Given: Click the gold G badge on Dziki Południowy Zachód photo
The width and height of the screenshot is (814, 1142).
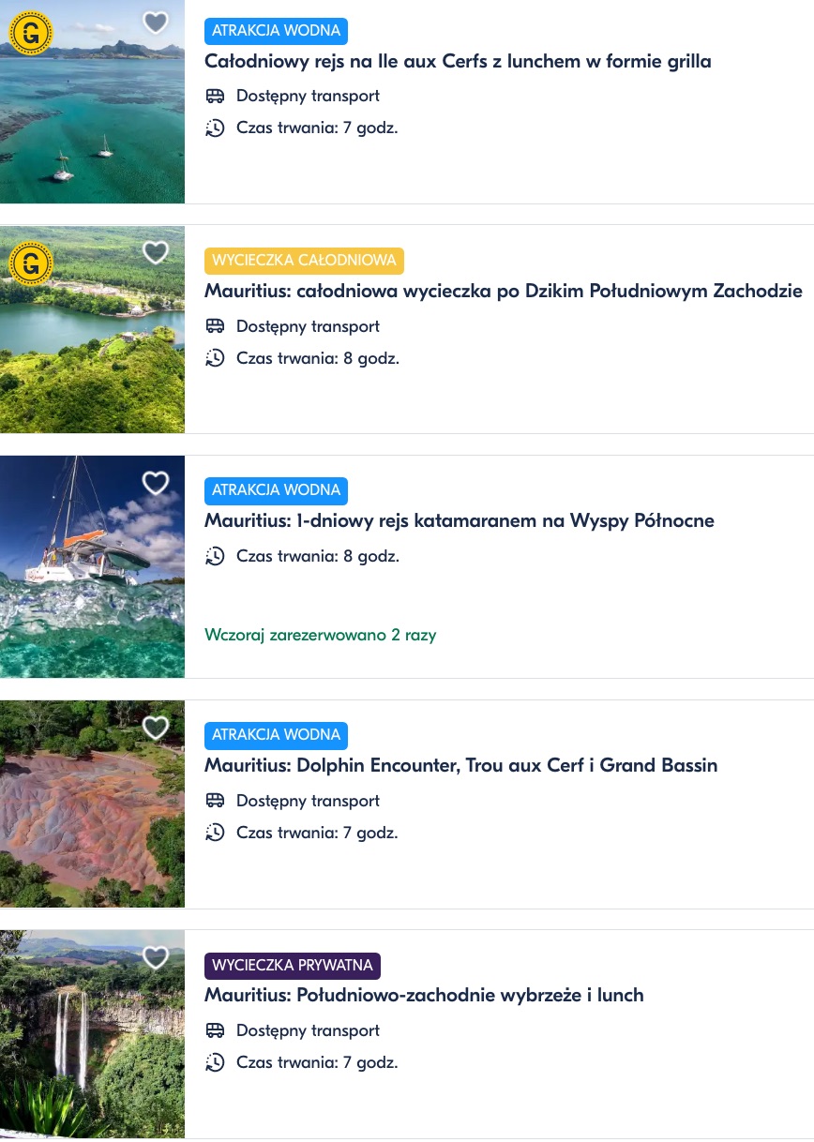Looking at the screenshot, I should pyautogui.click(x=31, y=263).
